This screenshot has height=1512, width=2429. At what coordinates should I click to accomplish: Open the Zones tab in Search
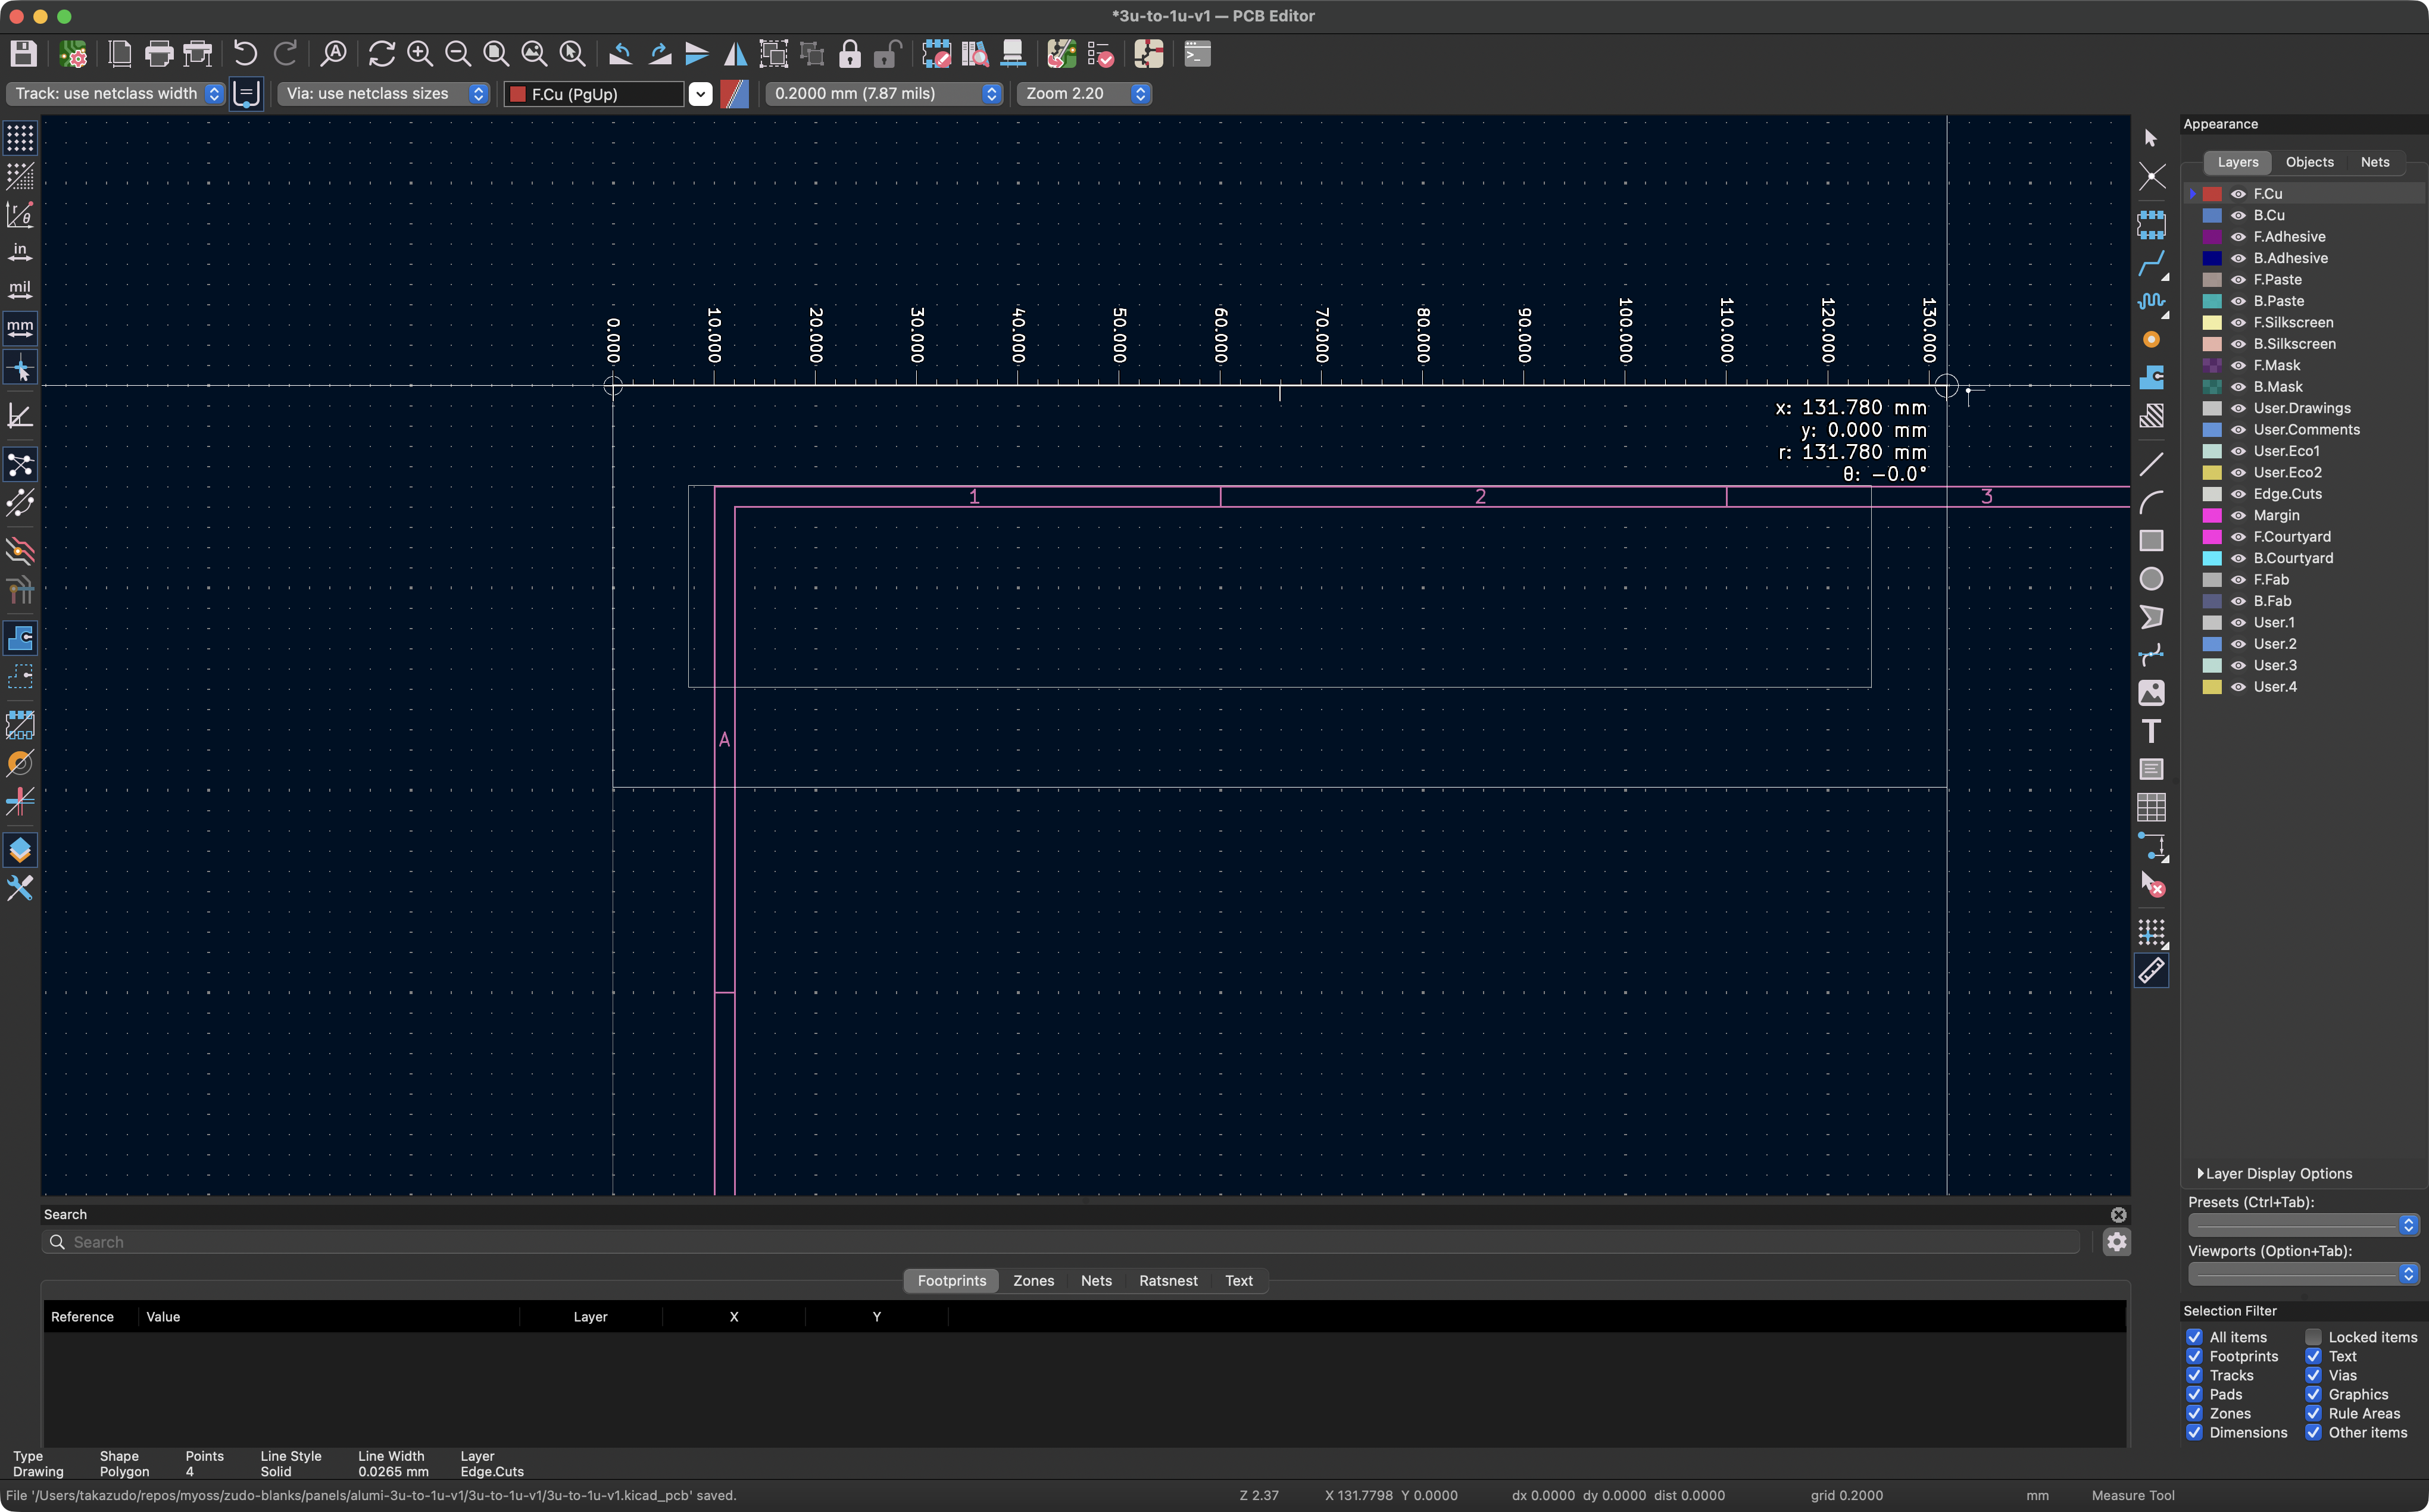point(1033,1280)
